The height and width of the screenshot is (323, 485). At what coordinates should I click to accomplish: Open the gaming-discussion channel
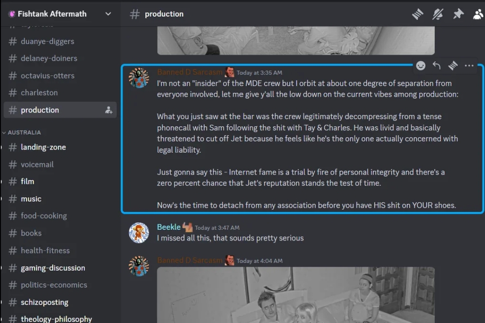coord(60,268)
